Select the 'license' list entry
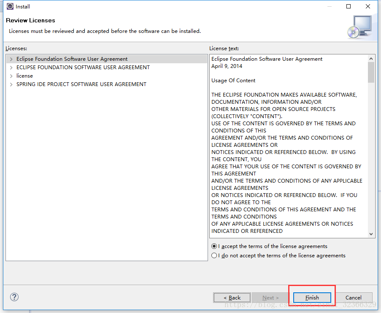Screen dimensions: 381x313 pos(24,76)
